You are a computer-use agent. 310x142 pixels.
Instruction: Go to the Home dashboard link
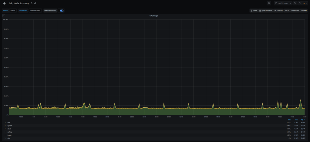point(254,11)
